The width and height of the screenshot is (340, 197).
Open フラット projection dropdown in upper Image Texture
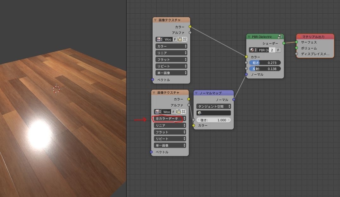click(x=171, y=59)
